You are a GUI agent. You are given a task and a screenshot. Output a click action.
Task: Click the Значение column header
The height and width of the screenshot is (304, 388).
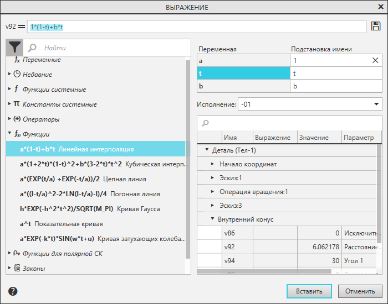(313, 138)
